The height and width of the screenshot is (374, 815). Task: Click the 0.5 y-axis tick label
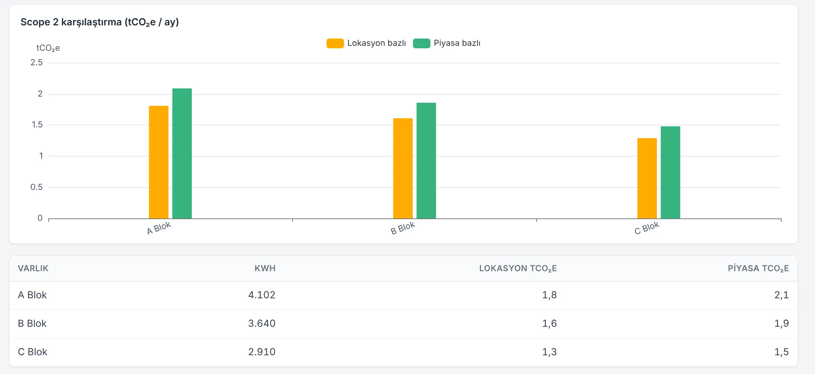coord(36,187)
